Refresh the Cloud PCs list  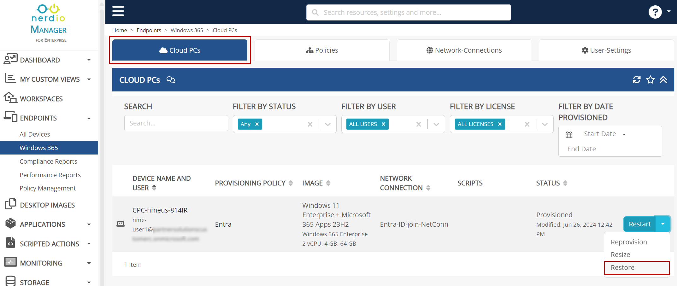point(637,80)
